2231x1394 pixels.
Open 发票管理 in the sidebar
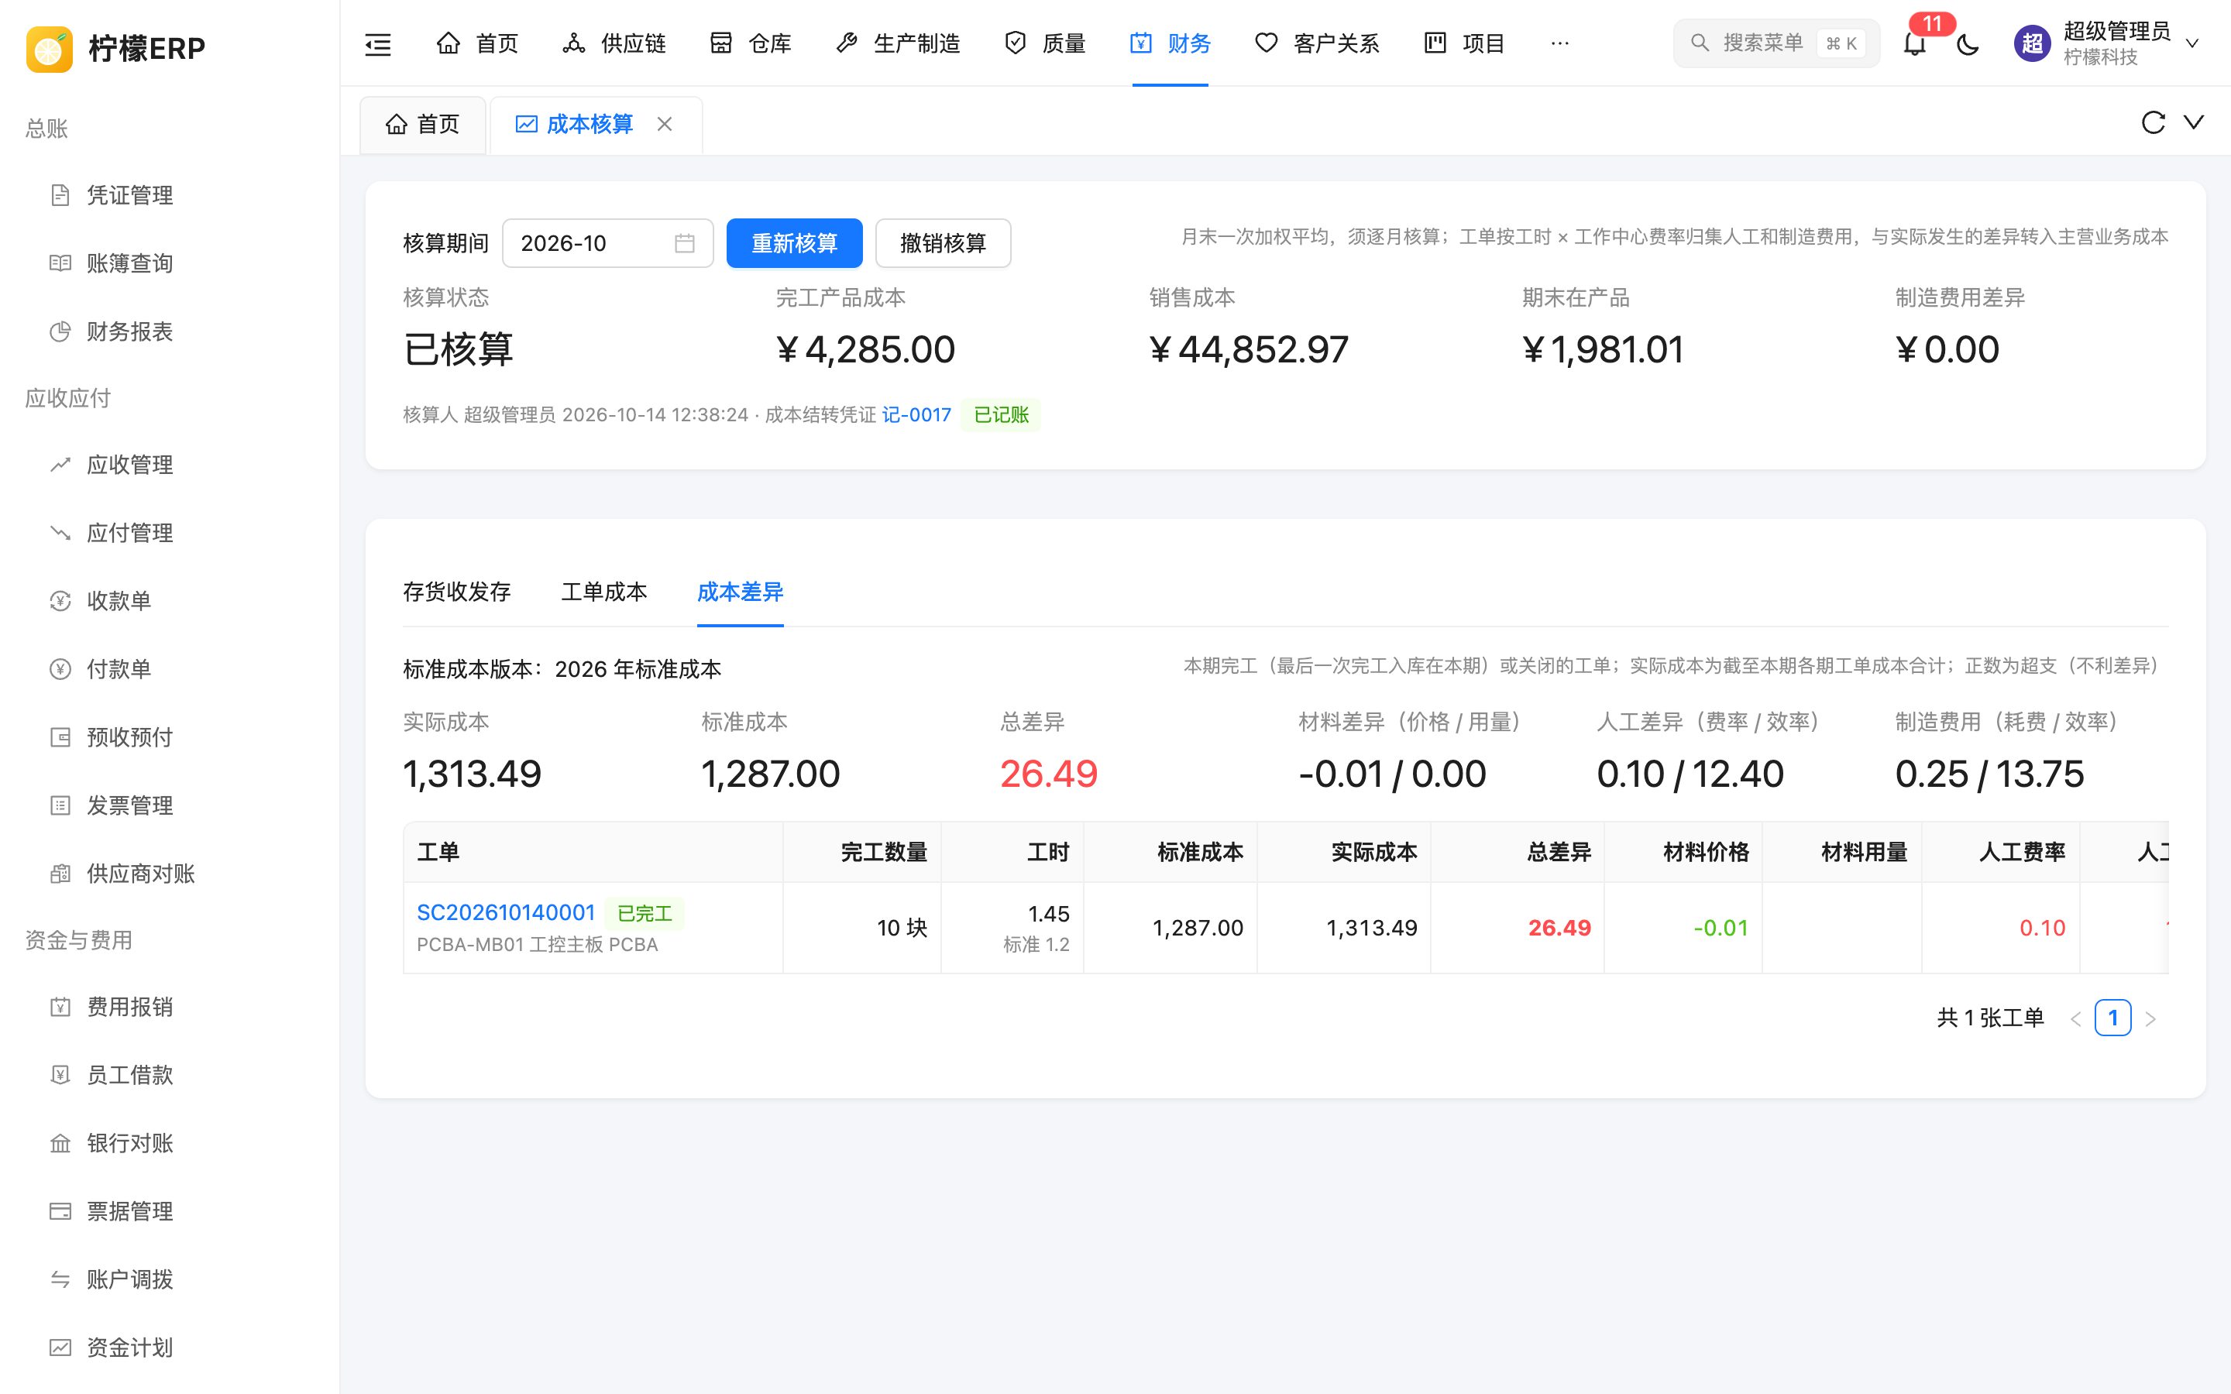click(129, 805)
